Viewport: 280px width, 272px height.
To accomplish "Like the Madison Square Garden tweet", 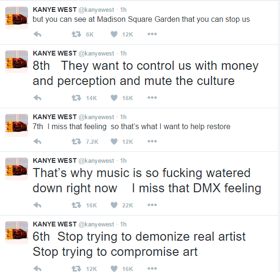I will 114,34.
